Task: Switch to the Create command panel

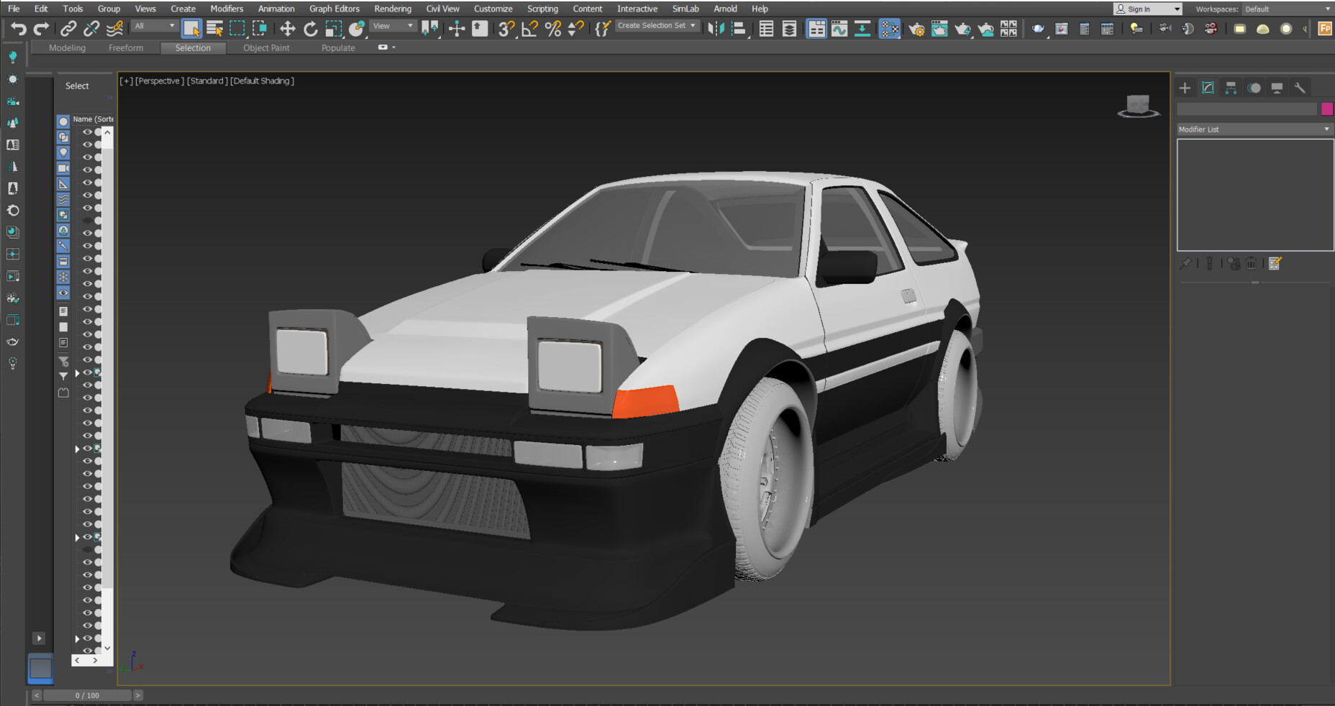Action: pos(1184,87)
